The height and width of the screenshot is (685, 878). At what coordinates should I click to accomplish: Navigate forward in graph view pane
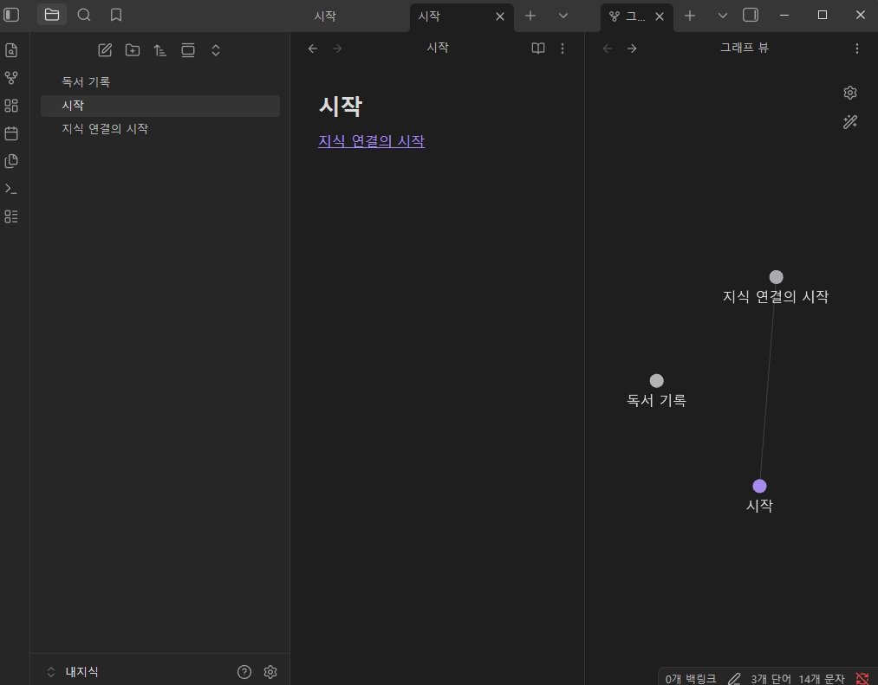[632, 48]
